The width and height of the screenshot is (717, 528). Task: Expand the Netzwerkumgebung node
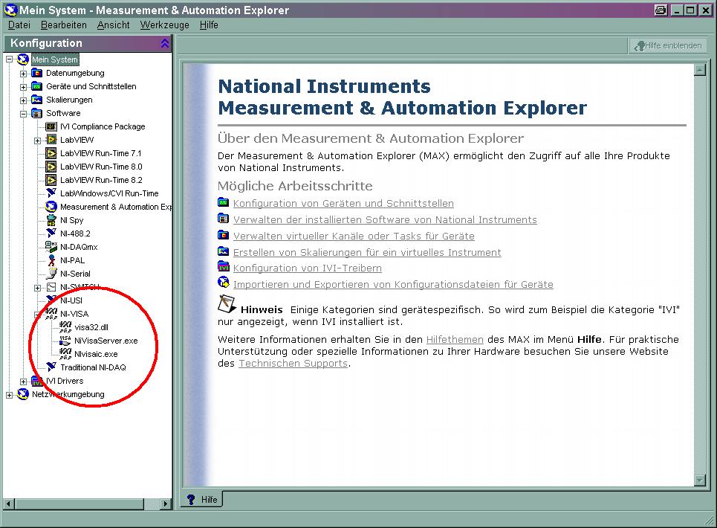pos(10,395)
